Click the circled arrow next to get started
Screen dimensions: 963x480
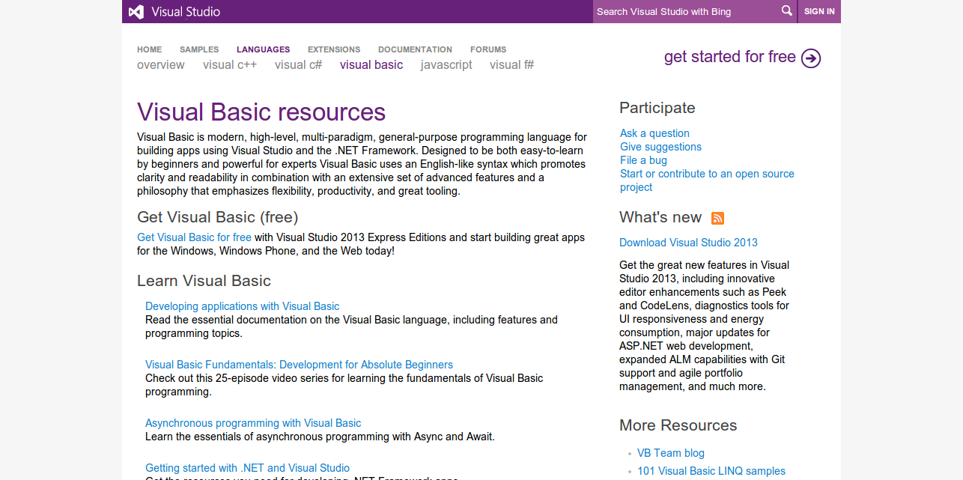point(811,58)
